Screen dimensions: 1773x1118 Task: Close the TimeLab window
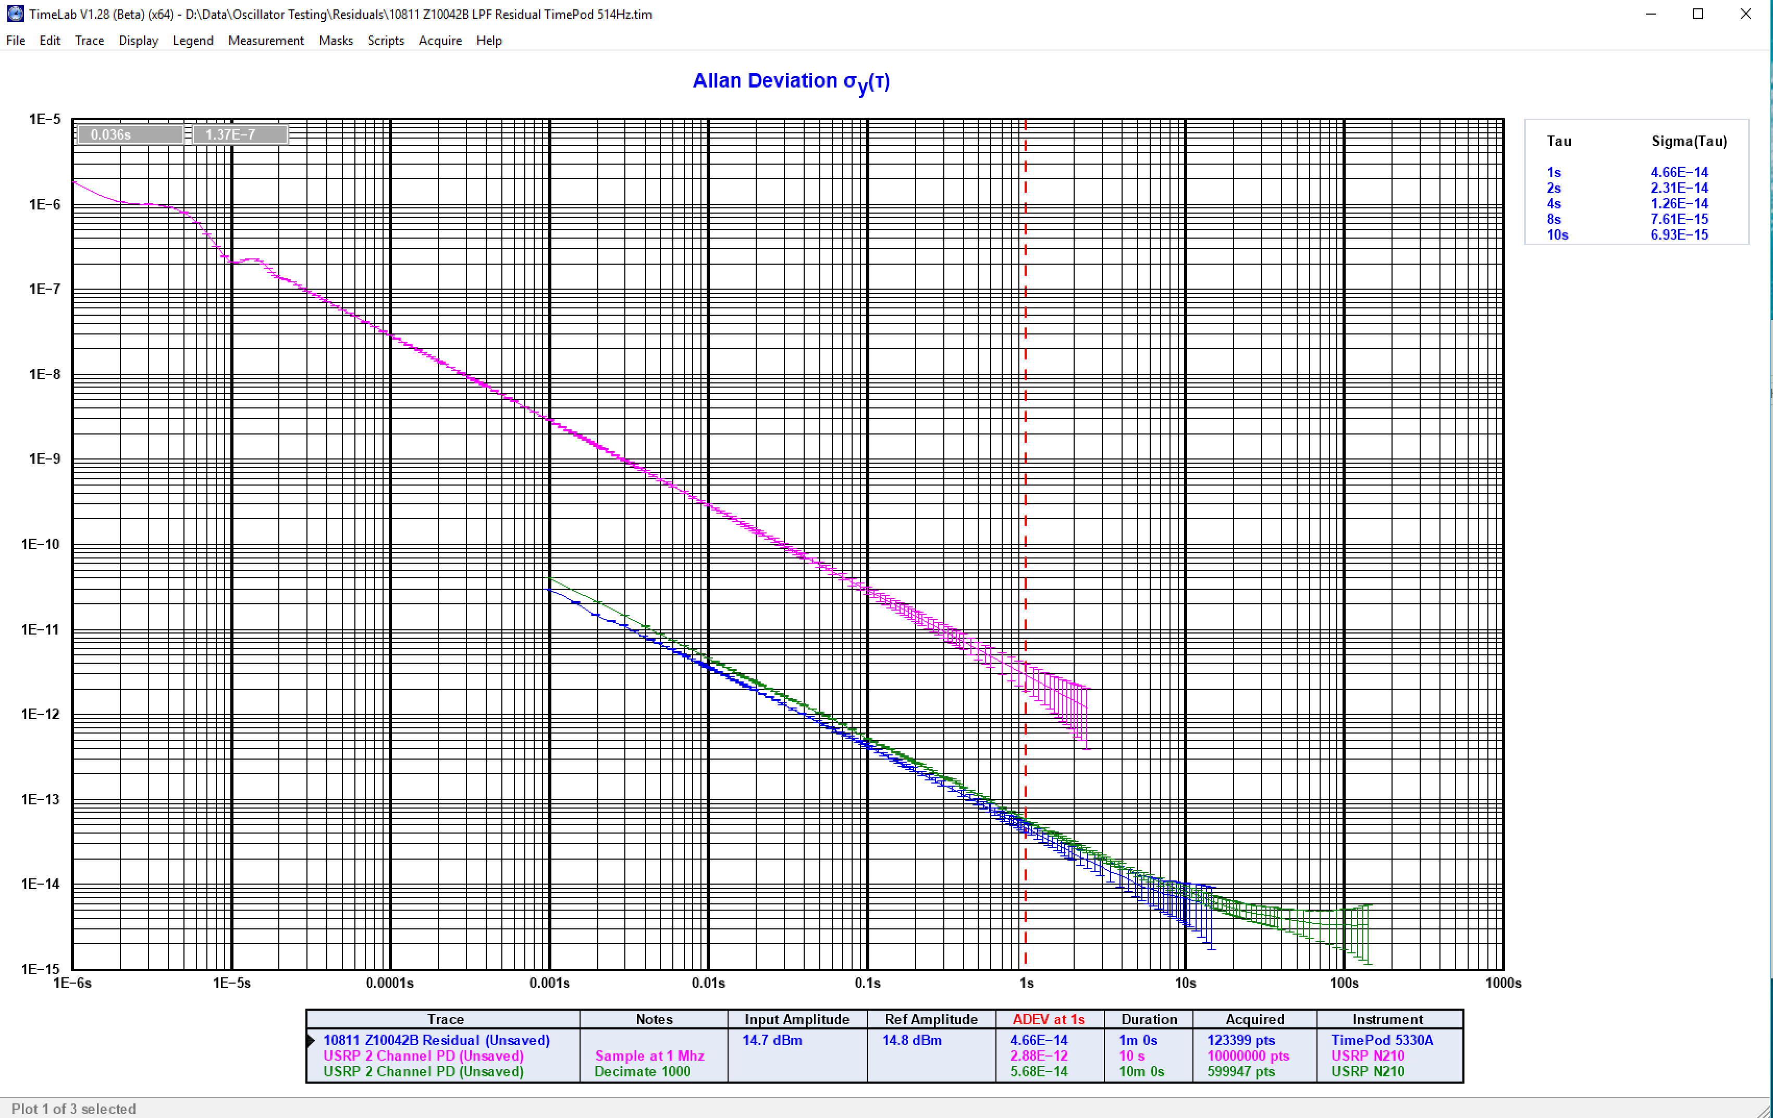click(1746, 14)
